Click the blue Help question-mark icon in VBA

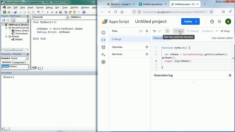(84, 12)
